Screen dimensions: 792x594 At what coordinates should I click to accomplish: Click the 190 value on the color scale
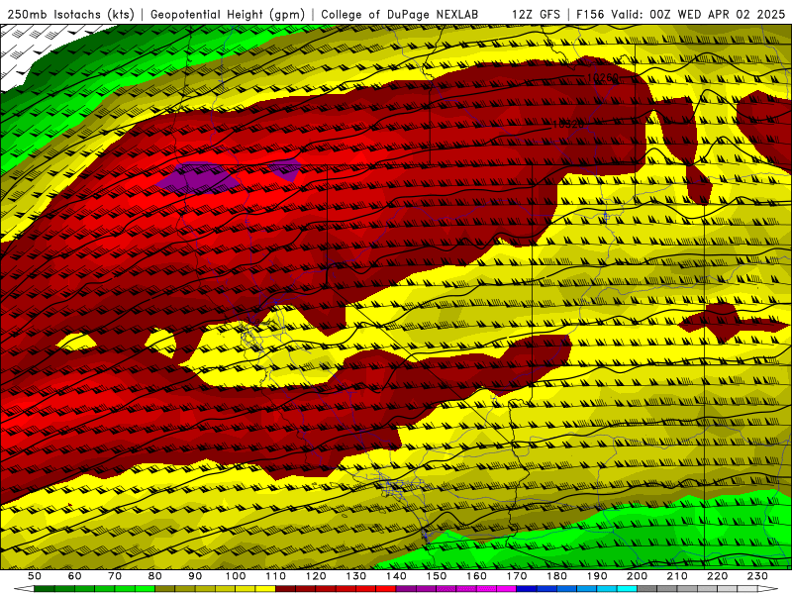(597, 576)
